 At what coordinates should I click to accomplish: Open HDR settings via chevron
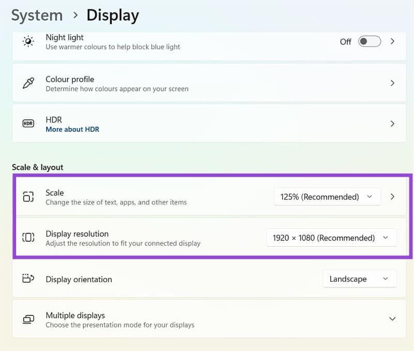(x=392, y=124)
